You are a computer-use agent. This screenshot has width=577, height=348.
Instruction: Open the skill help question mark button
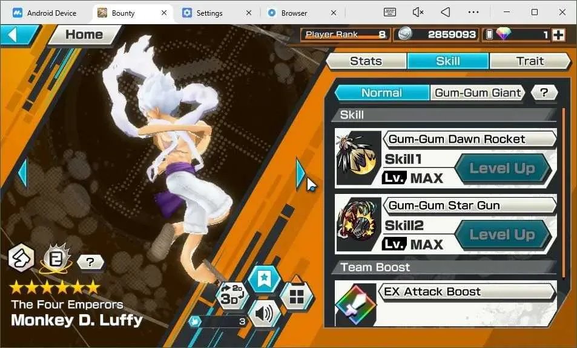pyautogui.click(x=544, y=92)
